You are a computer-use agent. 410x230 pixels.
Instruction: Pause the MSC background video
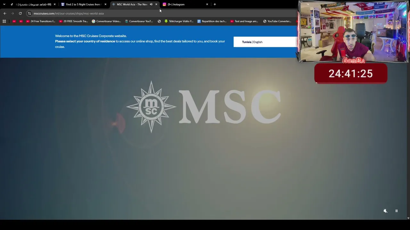396,211
